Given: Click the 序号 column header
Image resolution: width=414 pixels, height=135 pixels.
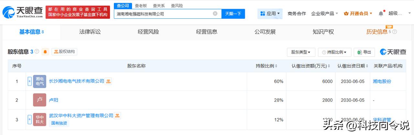Looking at the screenshot, I should [x=17, y=66].
